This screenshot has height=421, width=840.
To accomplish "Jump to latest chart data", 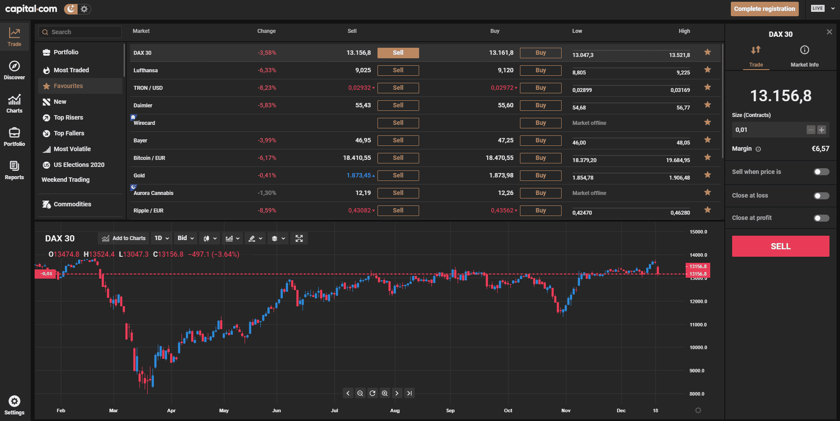I will coord(409,393).
